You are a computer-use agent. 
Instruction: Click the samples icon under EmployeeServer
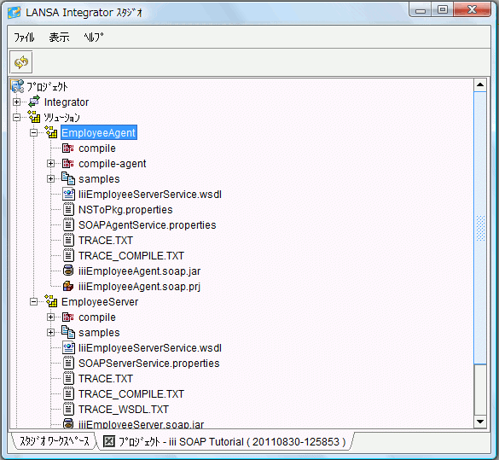pyautogui.click(x=68, y=332)
